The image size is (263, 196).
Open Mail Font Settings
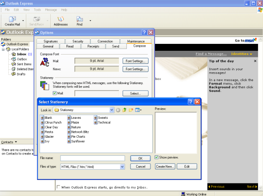point(136,61)
